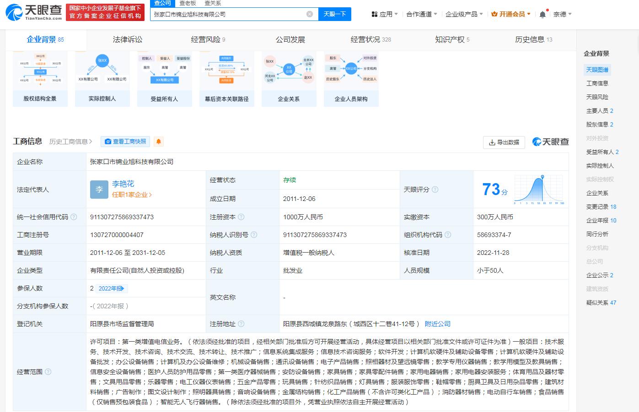
Task: Expand the 合作通道 dropdown
Action: [422, 14]
